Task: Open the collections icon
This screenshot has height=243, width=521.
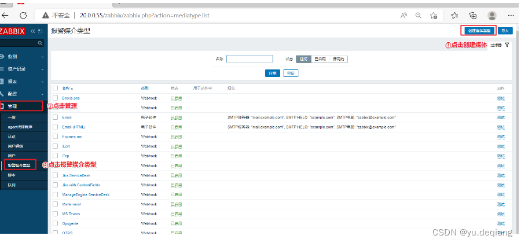Action: point(473,16)
